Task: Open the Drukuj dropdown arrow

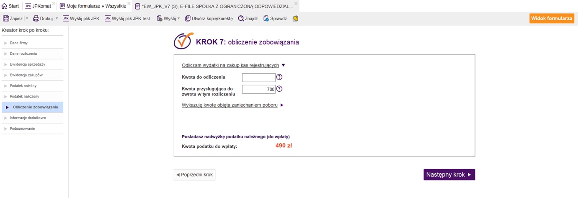Action: (57, 18)
